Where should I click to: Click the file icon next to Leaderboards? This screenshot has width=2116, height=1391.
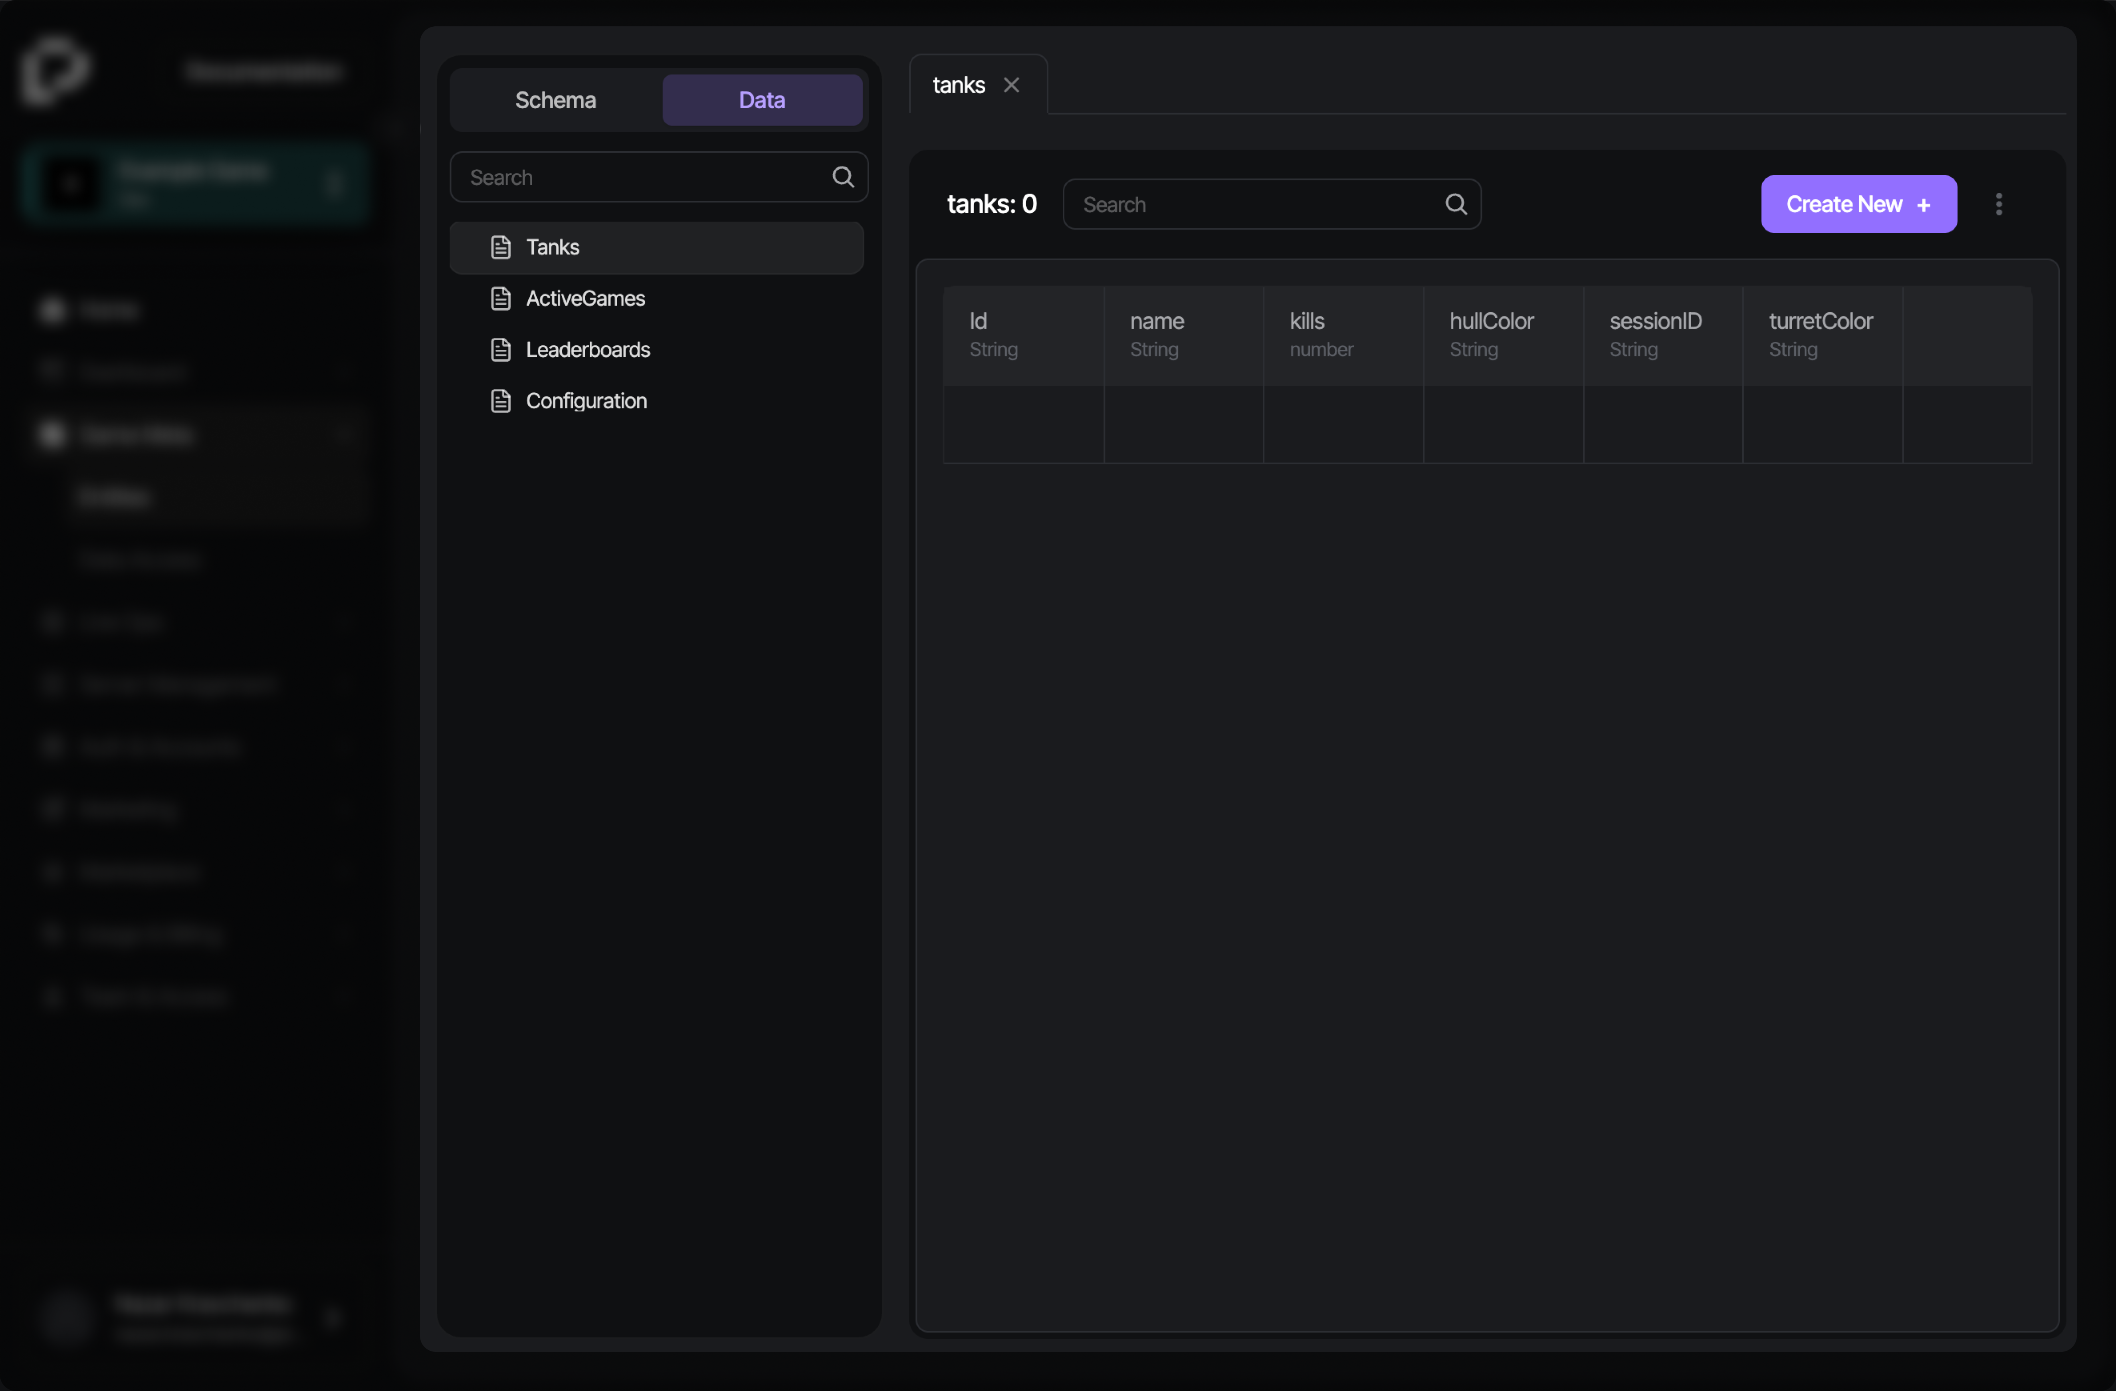click(x=502, y=349)
